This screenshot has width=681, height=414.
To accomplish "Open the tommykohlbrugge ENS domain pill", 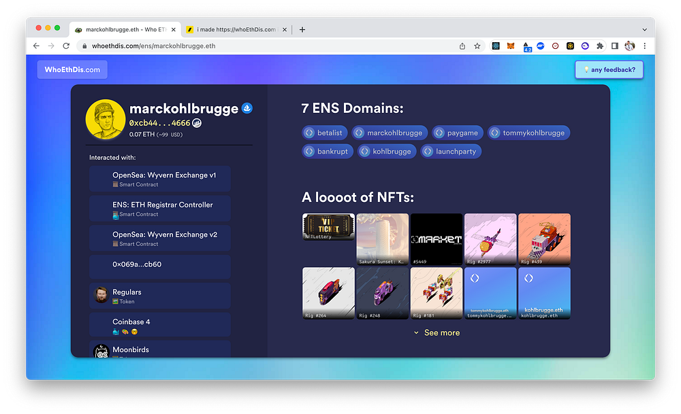I will (x=528, y=133).
